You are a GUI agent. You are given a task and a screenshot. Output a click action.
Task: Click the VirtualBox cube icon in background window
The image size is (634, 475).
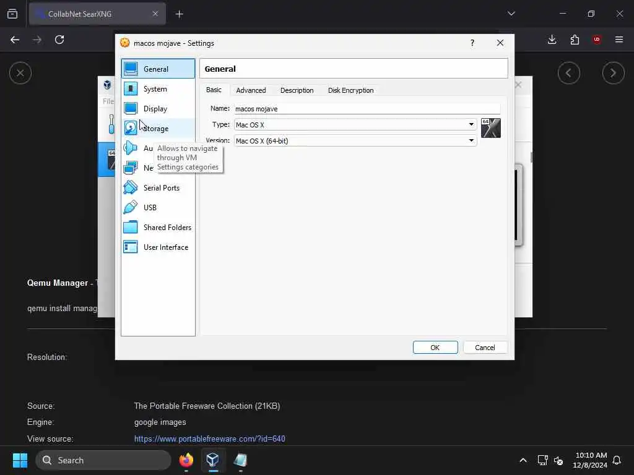(x=107, y=85)
